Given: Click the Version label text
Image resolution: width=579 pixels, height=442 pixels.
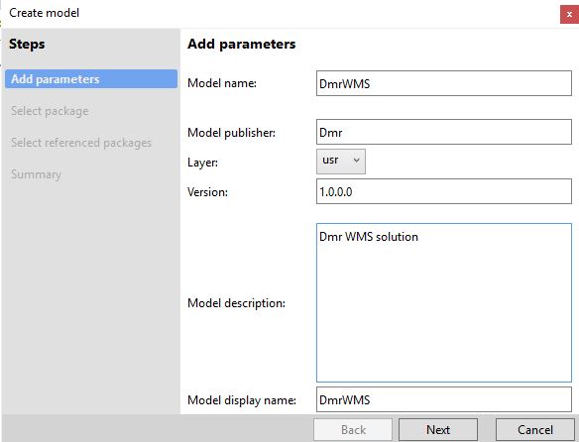Looking at the screenshot, I should coord(207,192).
